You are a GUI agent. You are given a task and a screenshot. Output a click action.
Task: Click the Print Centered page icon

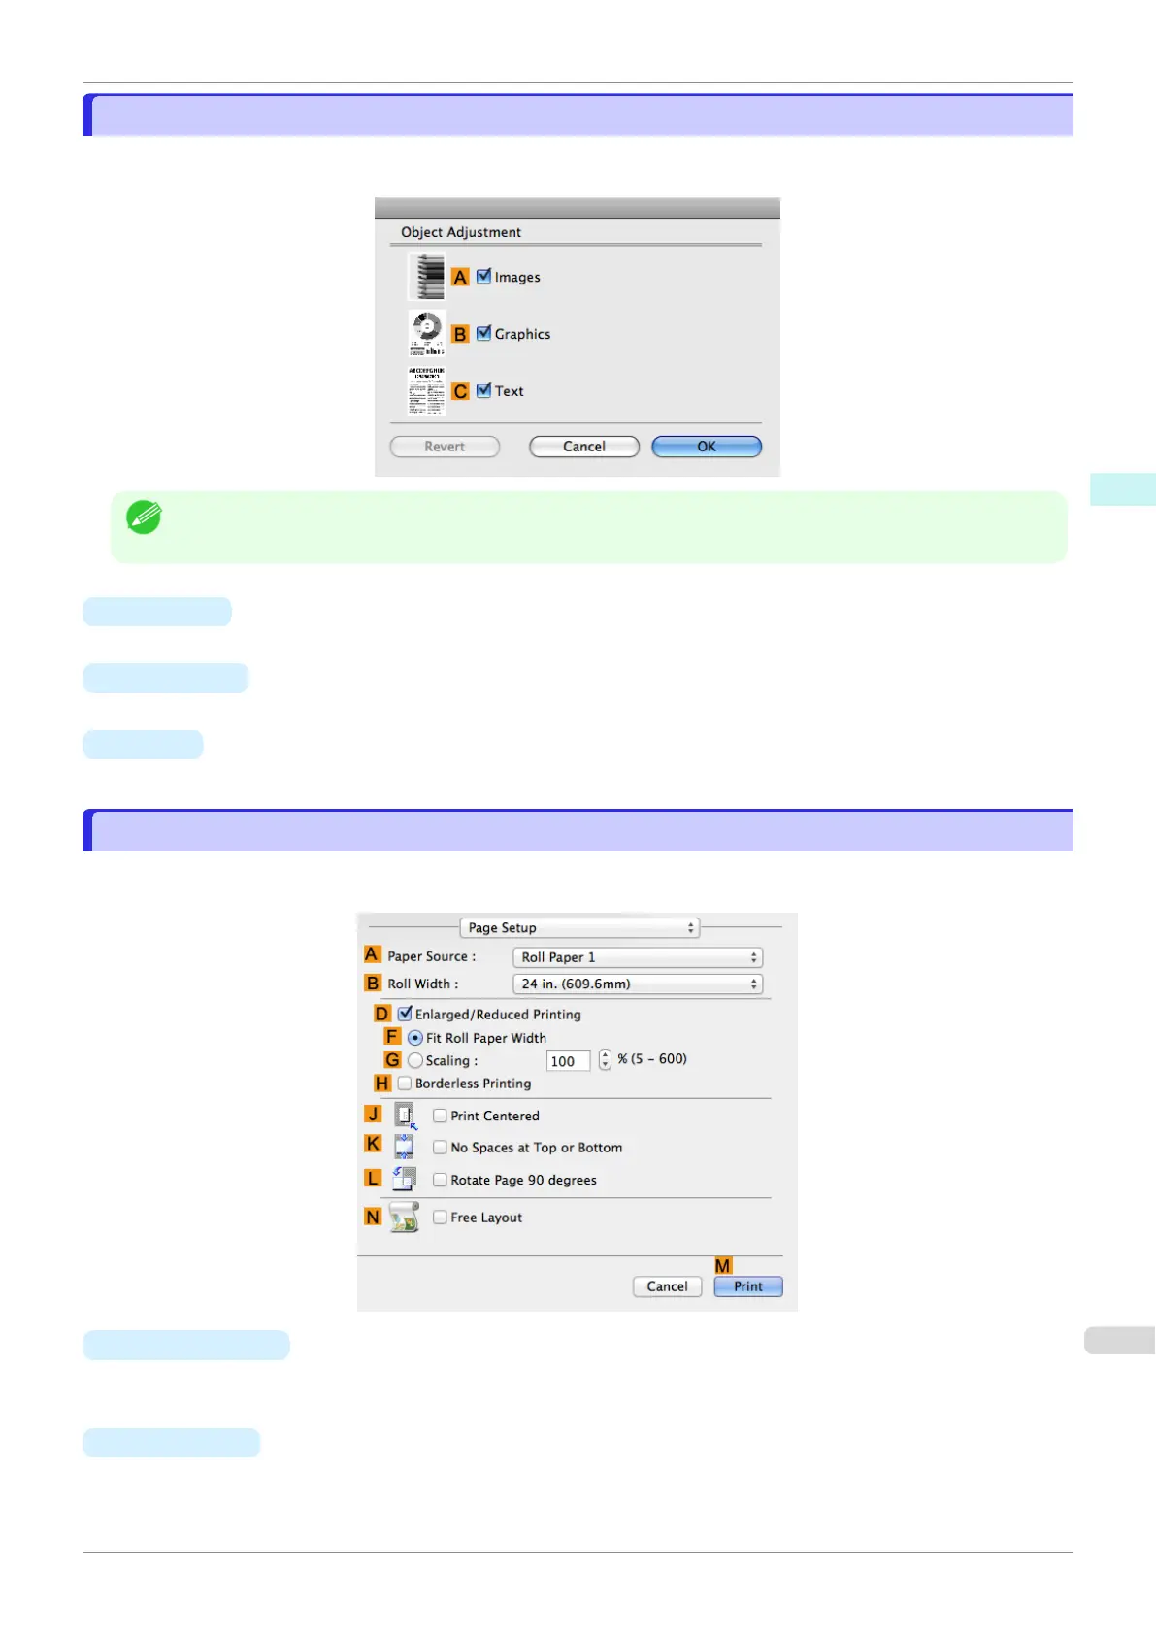click(406, 1116)
